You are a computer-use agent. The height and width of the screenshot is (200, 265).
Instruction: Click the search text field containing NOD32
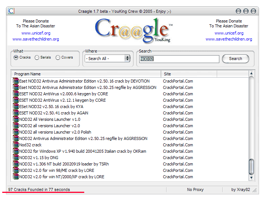179,59
